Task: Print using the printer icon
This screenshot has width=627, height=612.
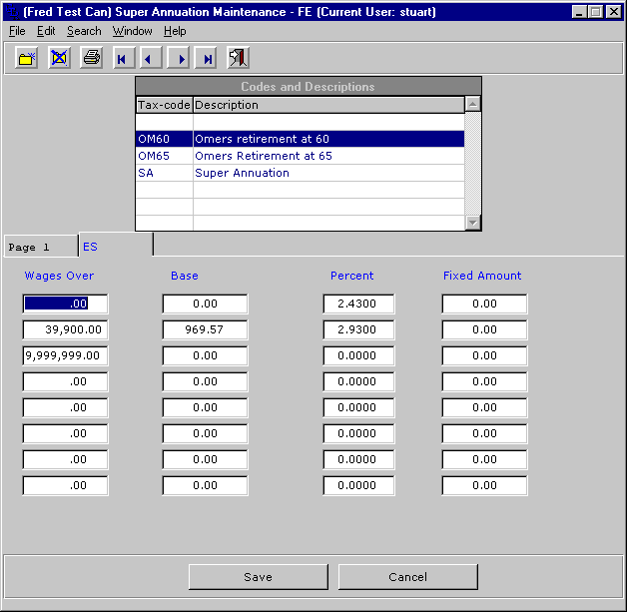Action: (x=91, y=59)
